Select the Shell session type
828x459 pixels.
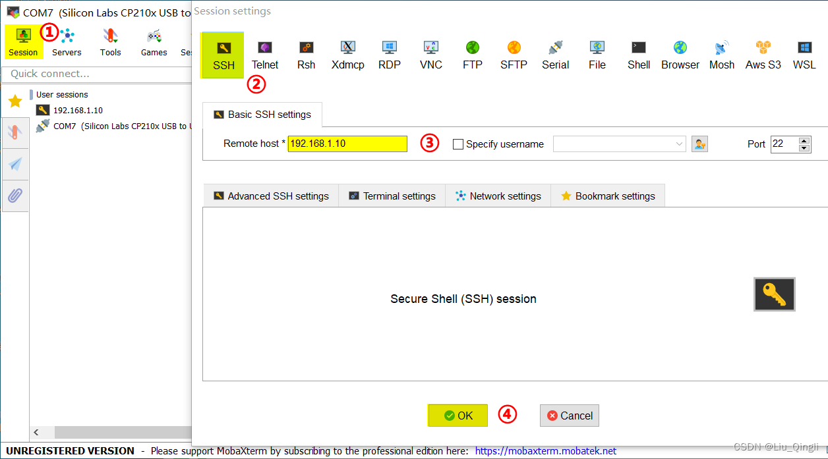[x=639, y=55]
